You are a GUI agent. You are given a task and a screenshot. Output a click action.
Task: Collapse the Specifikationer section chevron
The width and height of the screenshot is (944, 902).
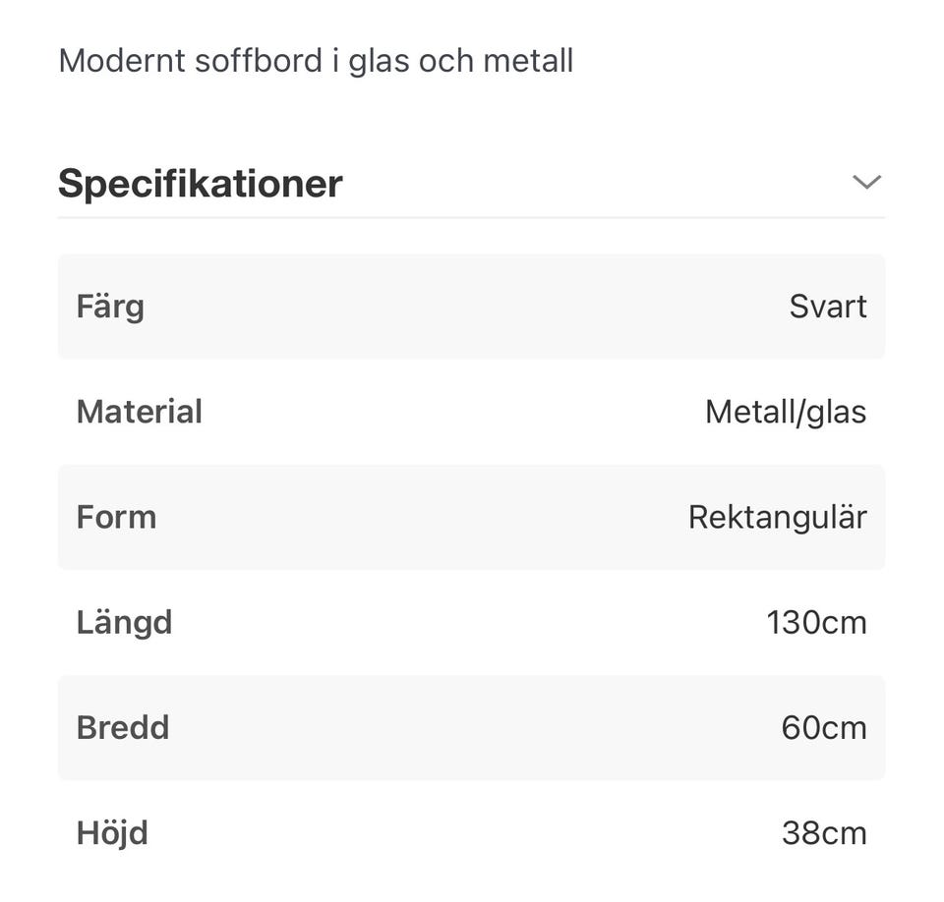pos(865,182)
